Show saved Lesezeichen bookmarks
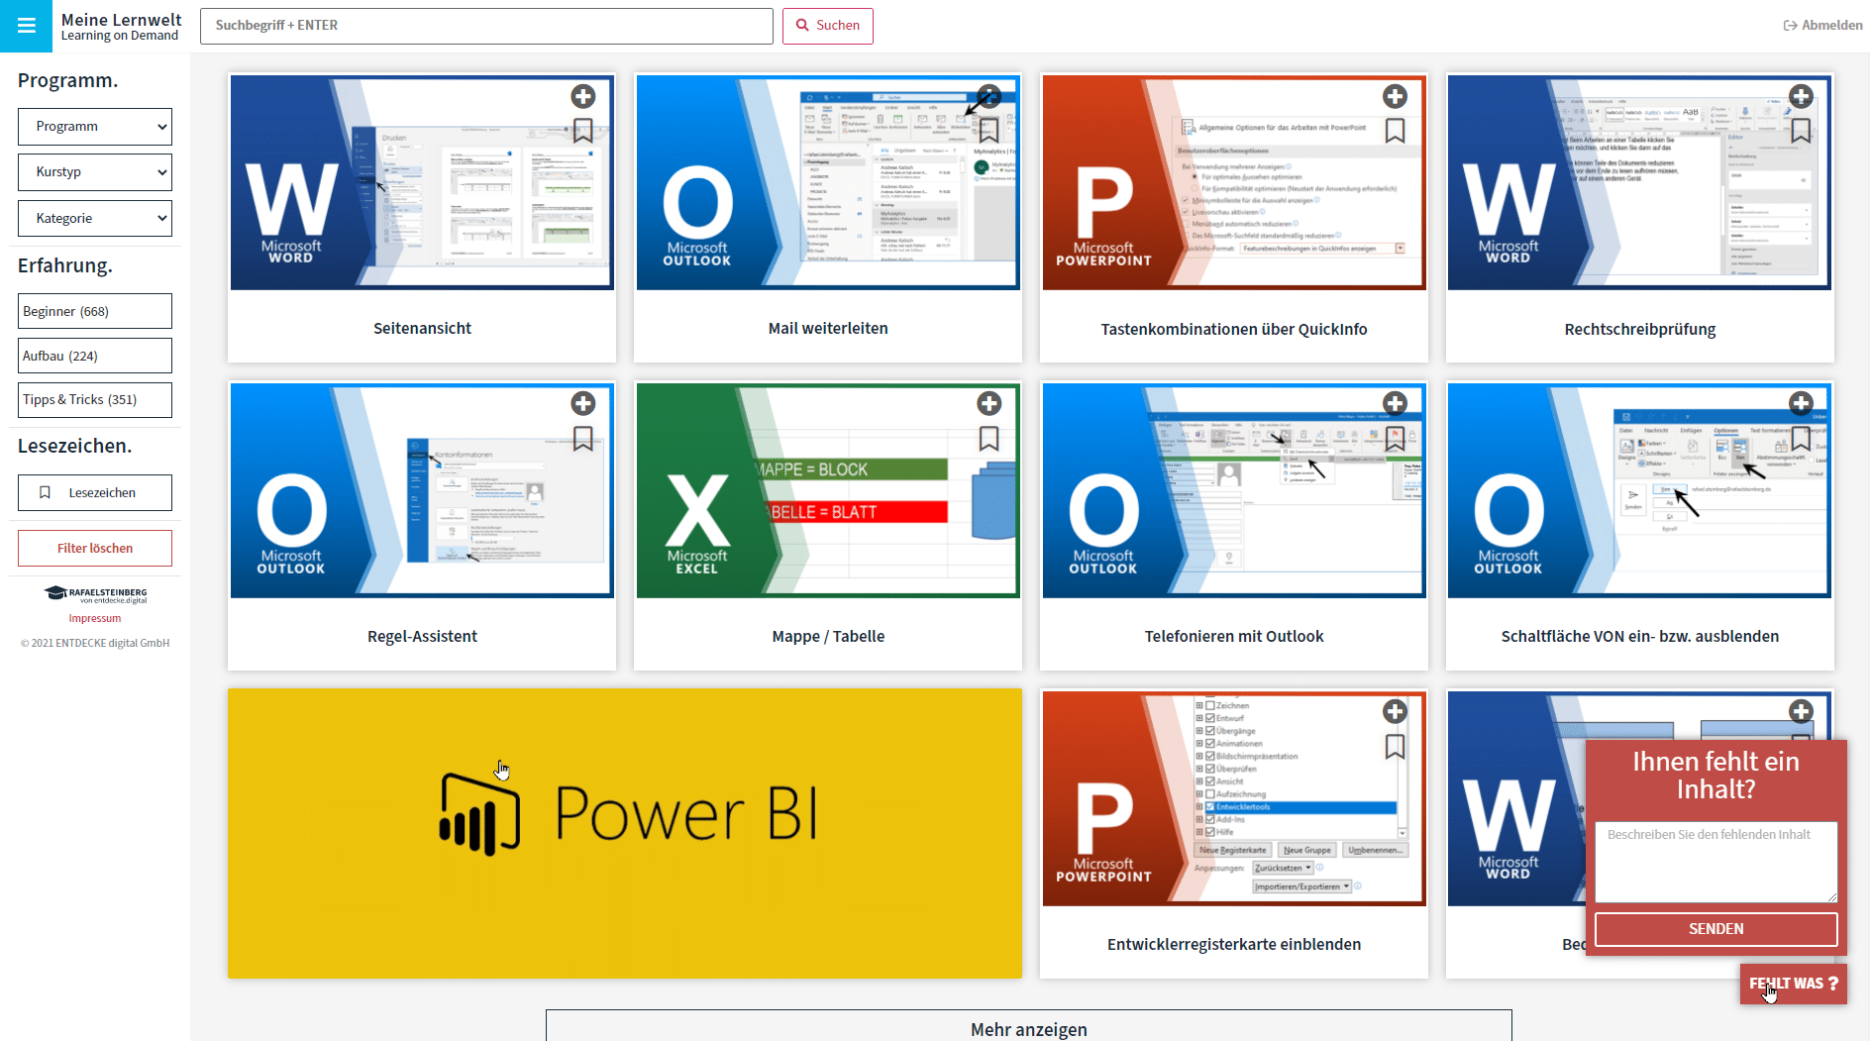The width and height of the screenshot is (1870, 1041). click(x=95, y=493)
